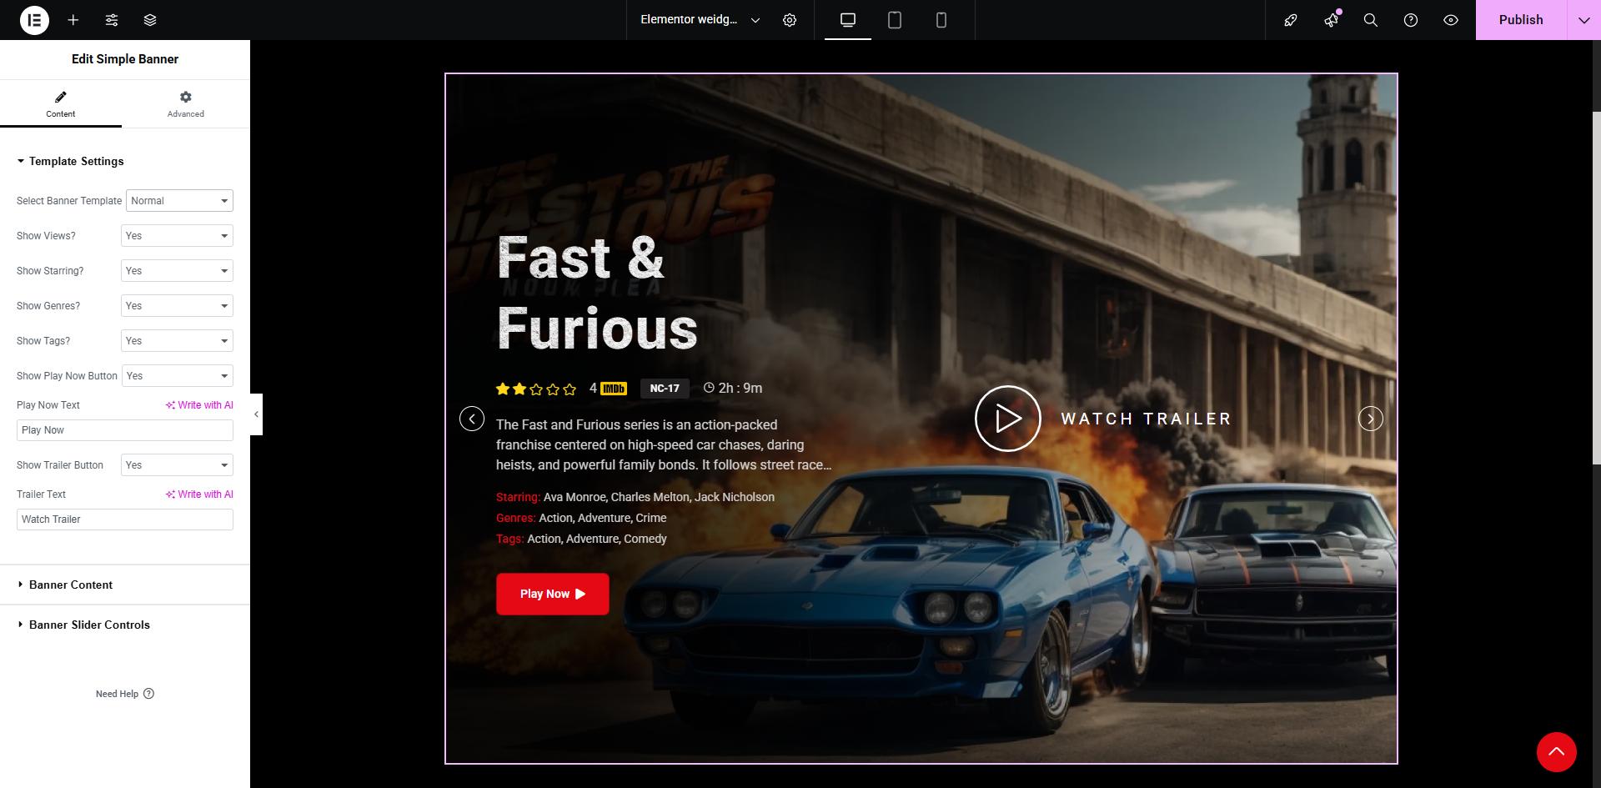Click the banner description paragraph

point(664,445)
